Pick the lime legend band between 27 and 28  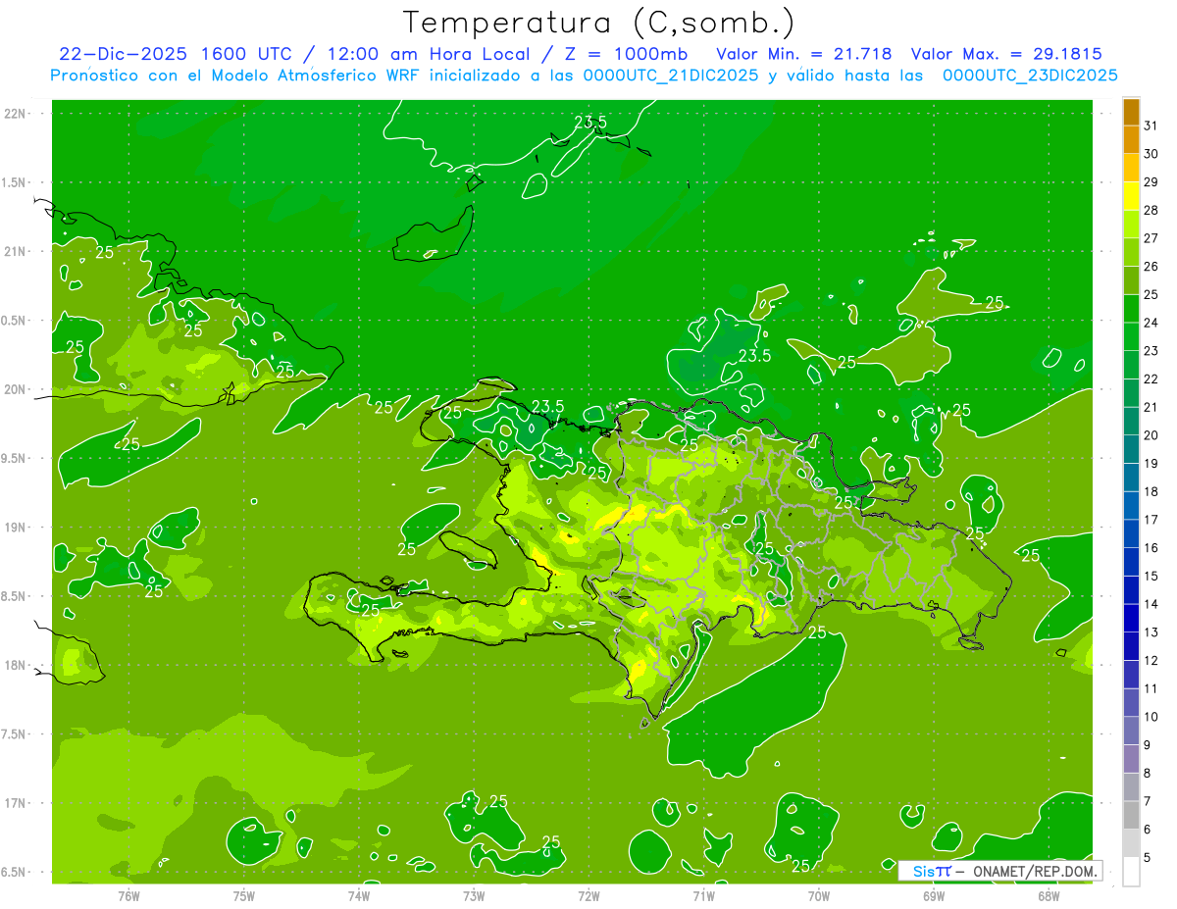click(1131, 225)
